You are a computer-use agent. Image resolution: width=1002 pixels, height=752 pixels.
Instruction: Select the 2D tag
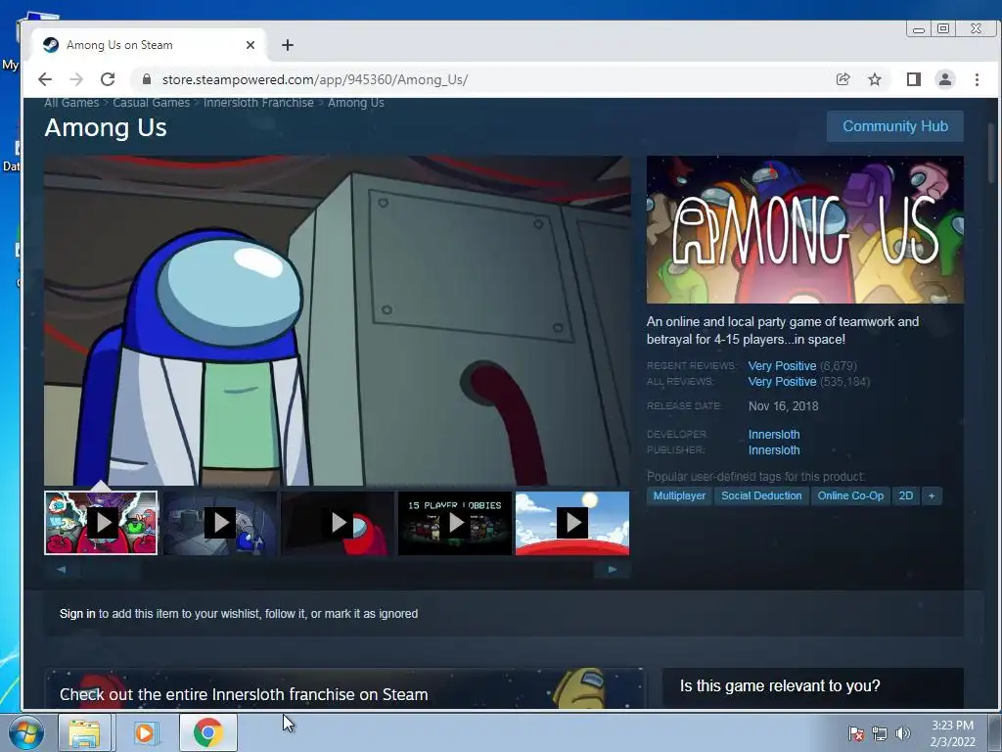point(905,495)
